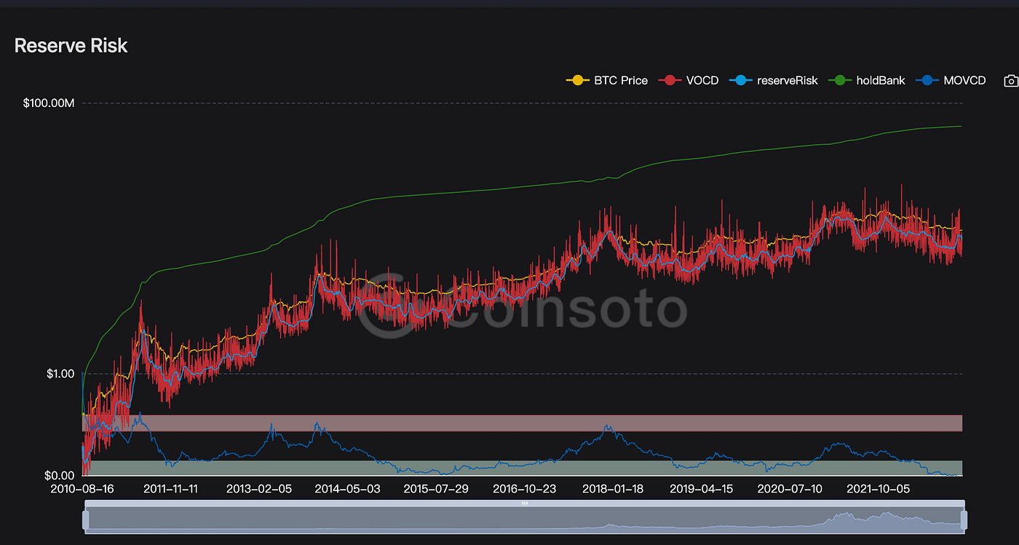Click the green low-risk band

tap(522, 468)
